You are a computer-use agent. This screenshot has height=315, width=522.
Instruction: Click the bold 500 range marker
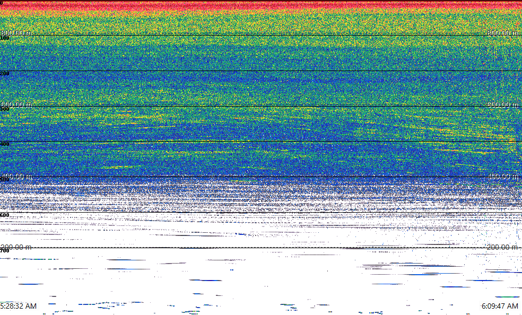[x=5, y=180]
